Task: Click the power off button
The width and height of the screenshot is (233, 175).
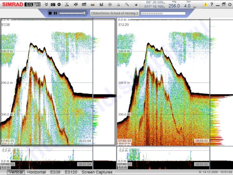Action: 229,5
